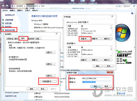Image resolution: width=137 pixels, height=101 pixels.
Task: Expand the arrow after 所有控制面板项 in the breadcrumb
Action: pos(39,6)
